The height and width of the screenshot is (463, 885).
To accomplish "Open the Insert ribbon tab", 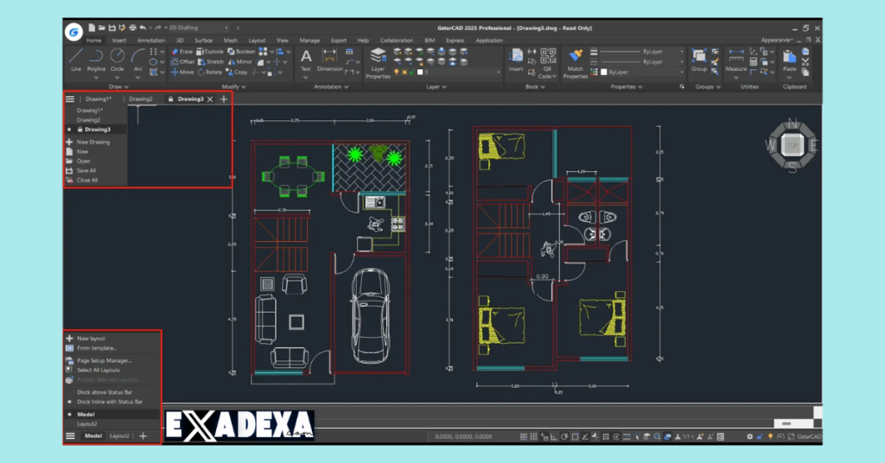I will [x=119, y=41].
